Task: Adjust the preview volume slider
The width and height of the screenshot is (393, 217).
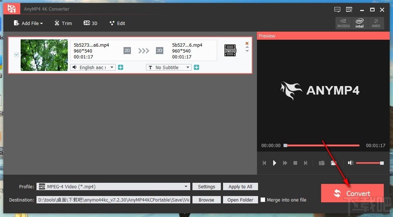Action: click(x=370, y=163)
